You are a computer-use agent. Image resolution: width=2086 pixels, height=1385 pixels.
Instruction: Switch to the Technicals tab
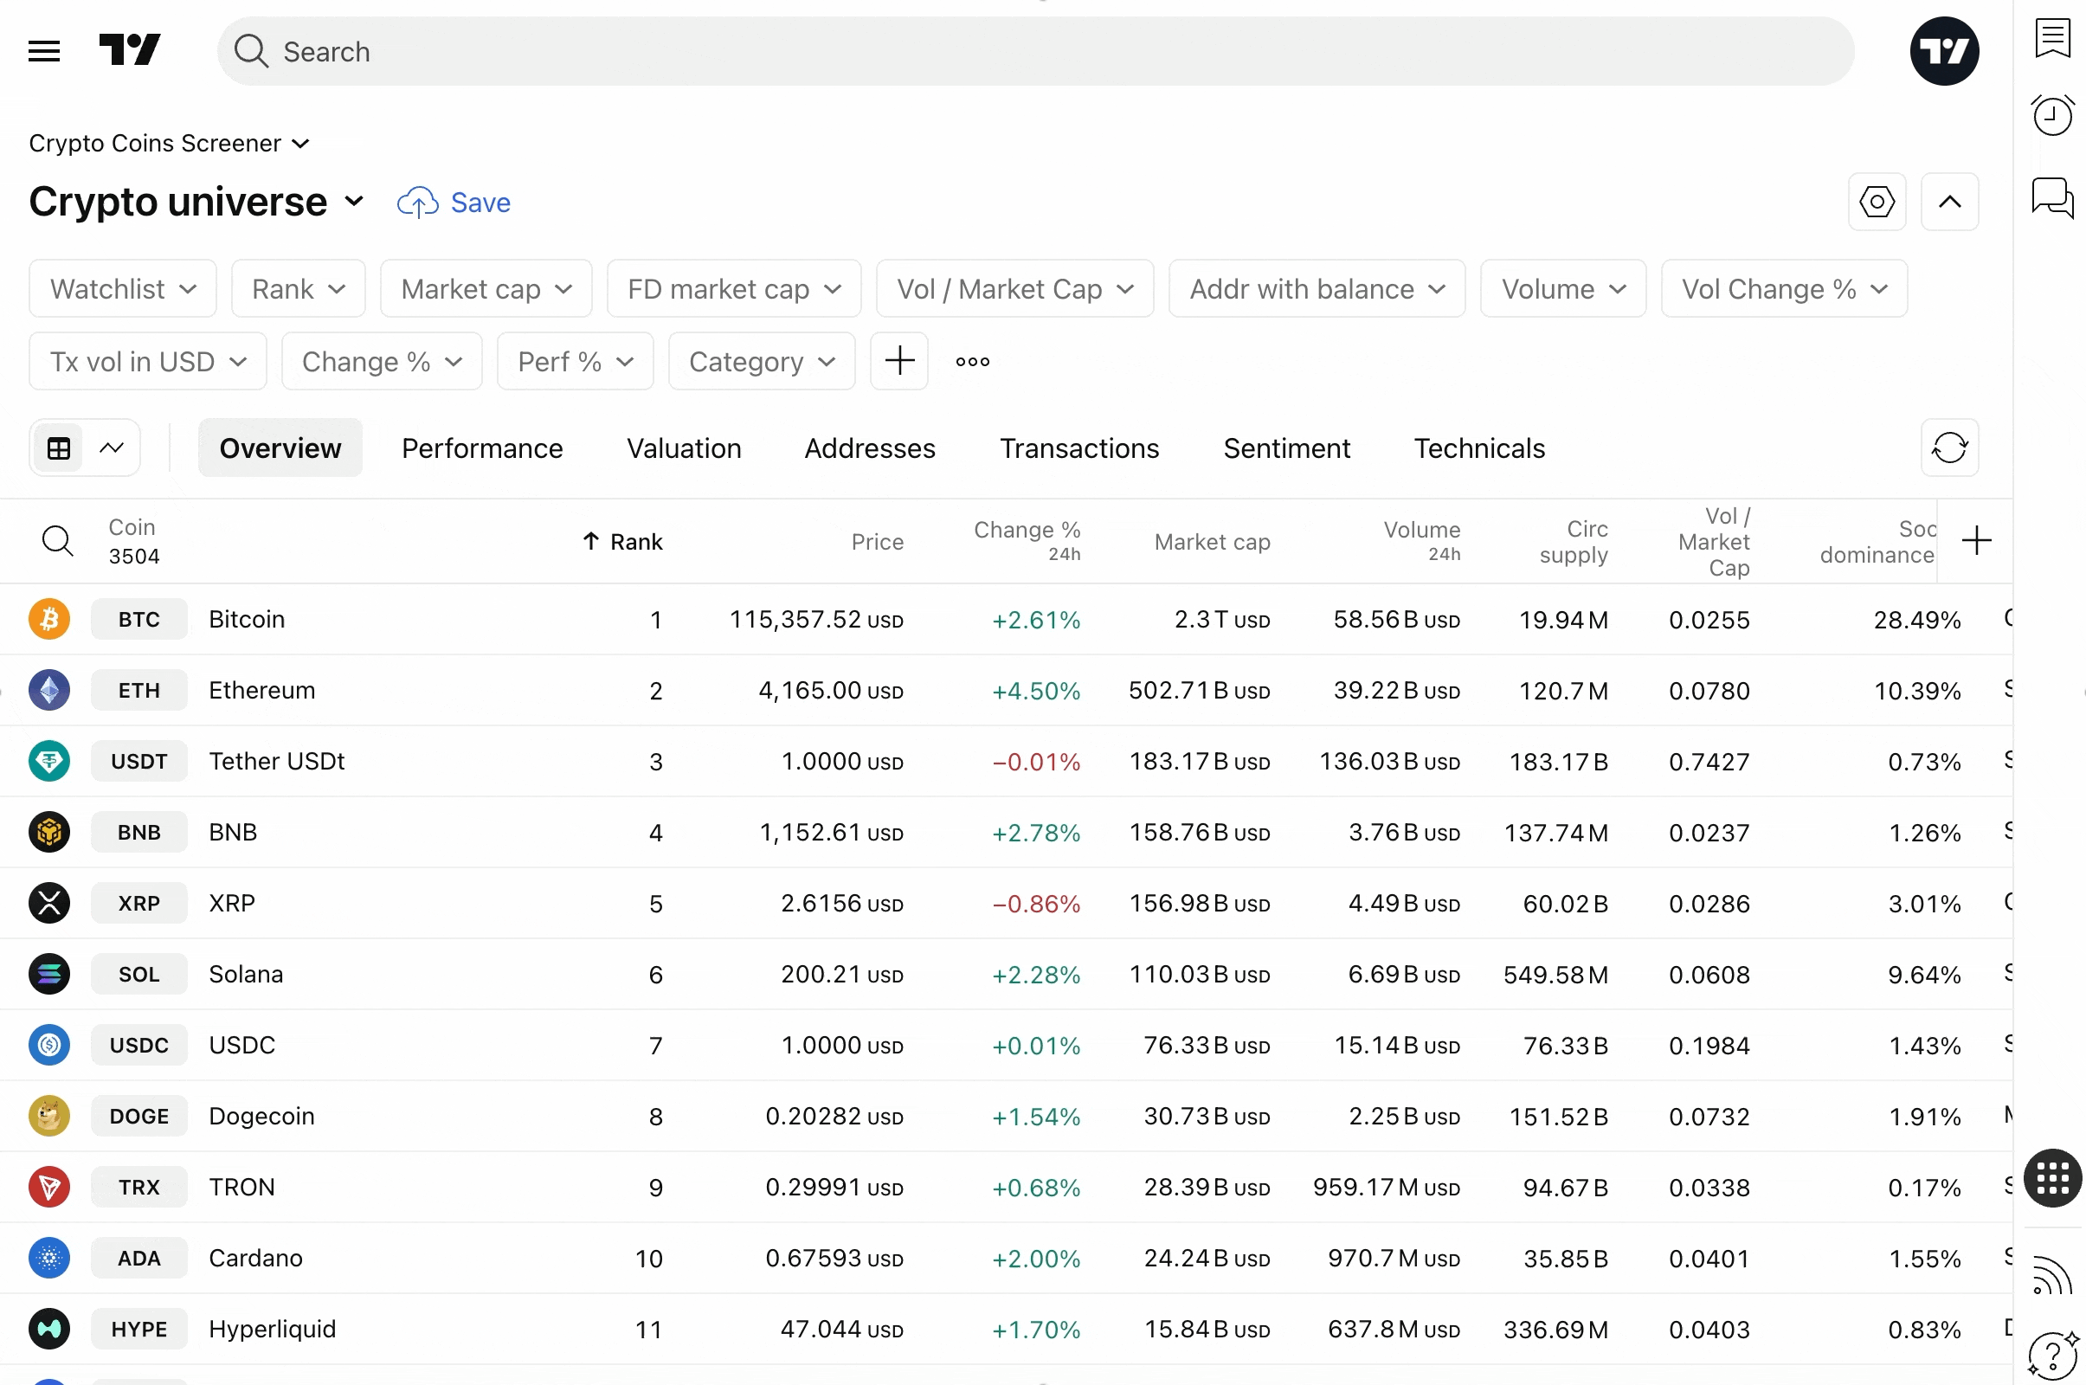[1478, 448]
